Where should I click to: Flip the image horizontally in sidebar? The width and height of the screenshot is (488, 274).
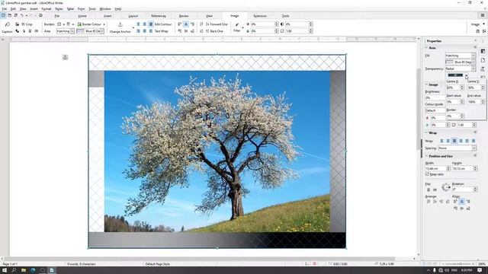[435, 190]
